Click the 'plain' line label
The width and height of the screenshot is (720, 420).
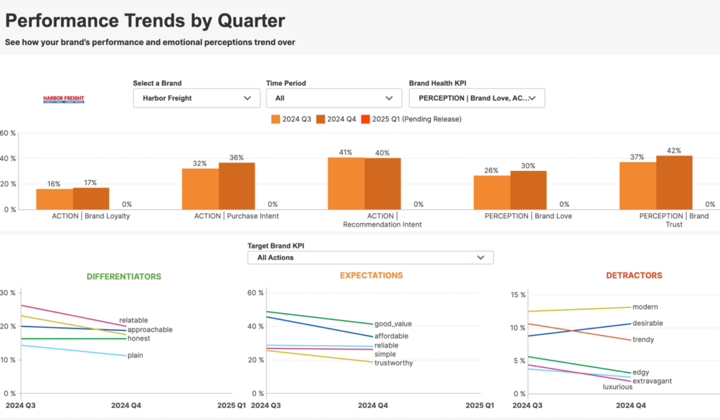[x=135, y=356]
